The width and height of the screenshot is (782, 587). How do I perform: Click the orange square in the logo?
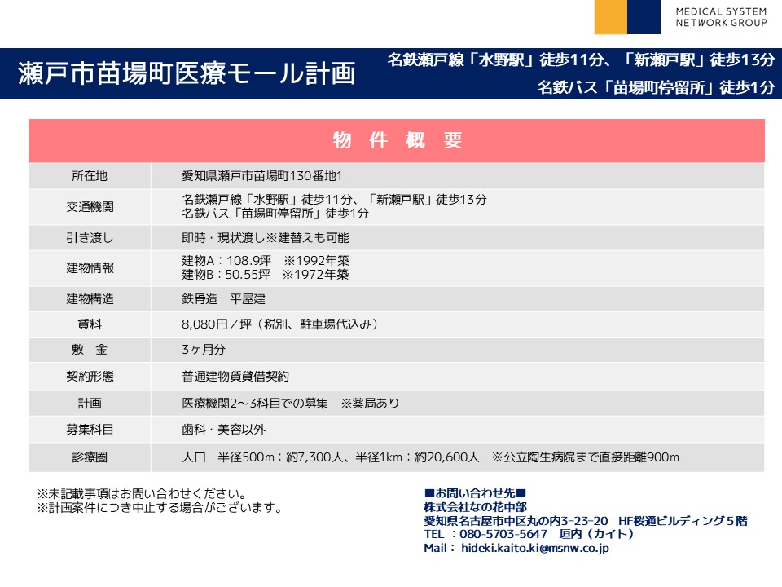point(610,16)
